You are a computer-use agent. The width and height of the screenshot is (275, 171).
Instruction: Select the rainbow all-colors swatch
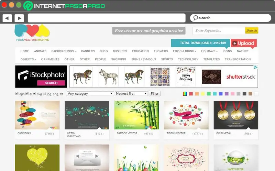tap(185, 94)
